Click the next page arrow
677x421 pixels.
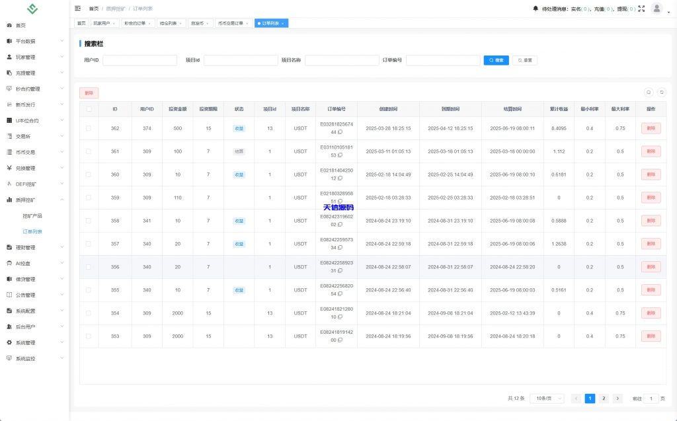point(617,399)
